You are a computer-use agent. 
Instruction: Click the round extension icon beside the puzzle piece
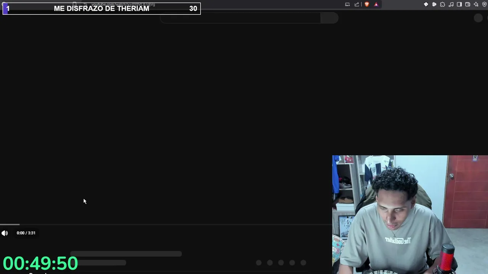434,5
